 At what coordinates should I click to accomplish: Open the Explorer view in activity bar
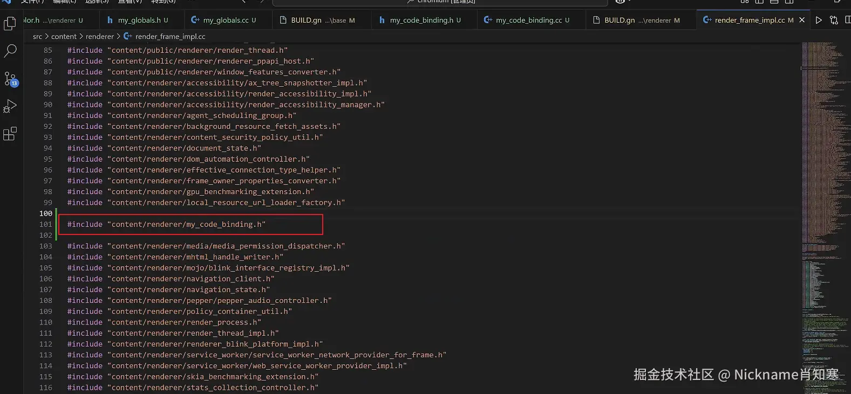tap(10, 23)
